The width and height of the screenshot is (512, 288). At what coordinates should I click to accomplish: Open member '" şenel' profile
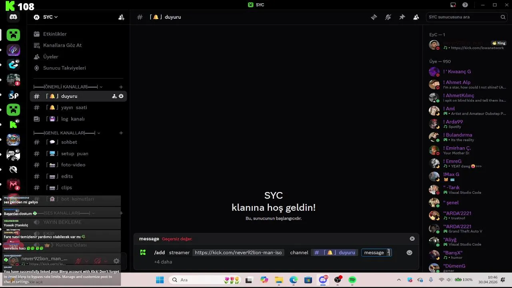point(467,203)
